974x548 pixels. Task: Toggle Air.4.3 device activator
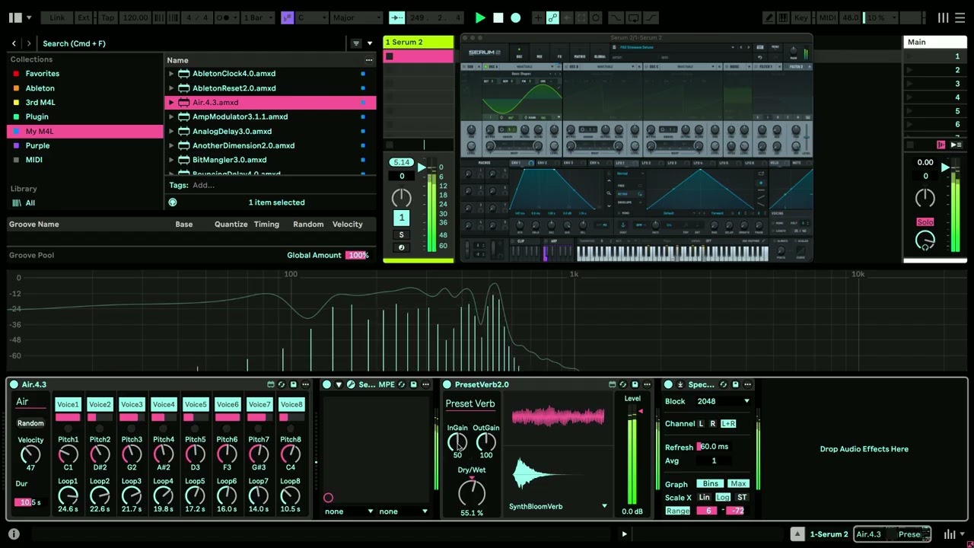(14, 384)
